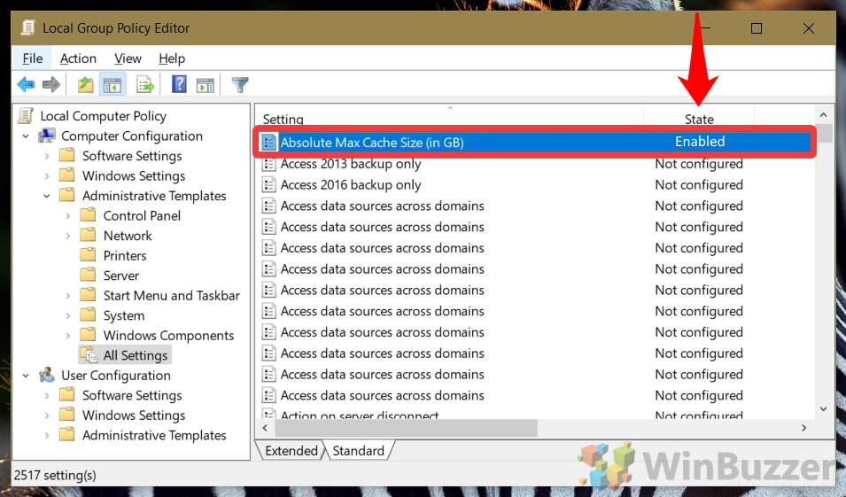Click the Export List toolbar icon
This screenshot has width=846, height=497.
(144, 85)
